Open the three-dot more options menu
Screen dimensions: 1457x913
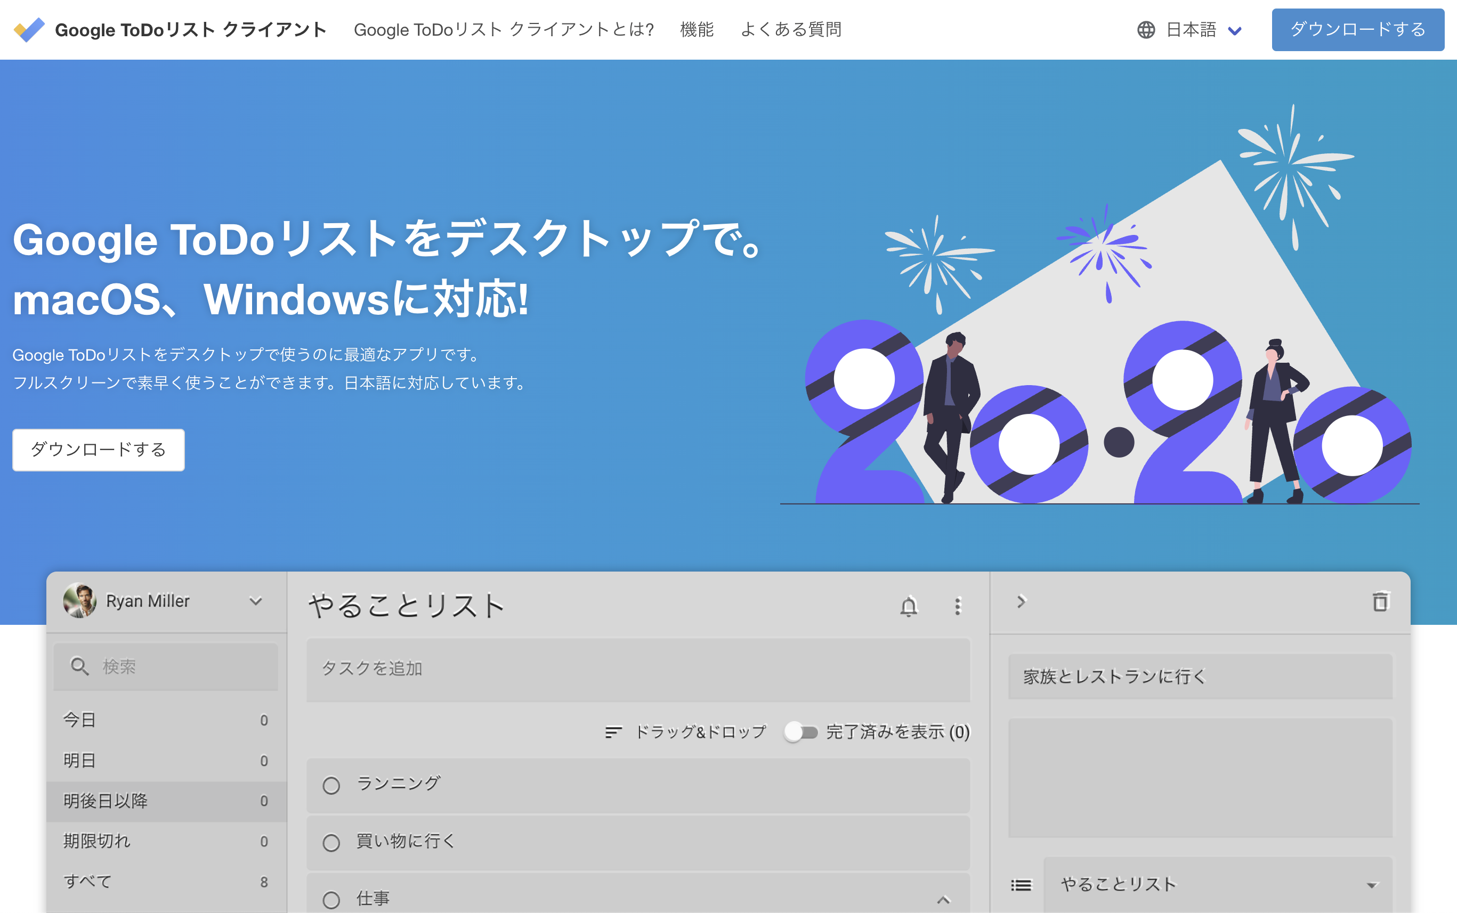pyautogui.click(x=958, y=606)
